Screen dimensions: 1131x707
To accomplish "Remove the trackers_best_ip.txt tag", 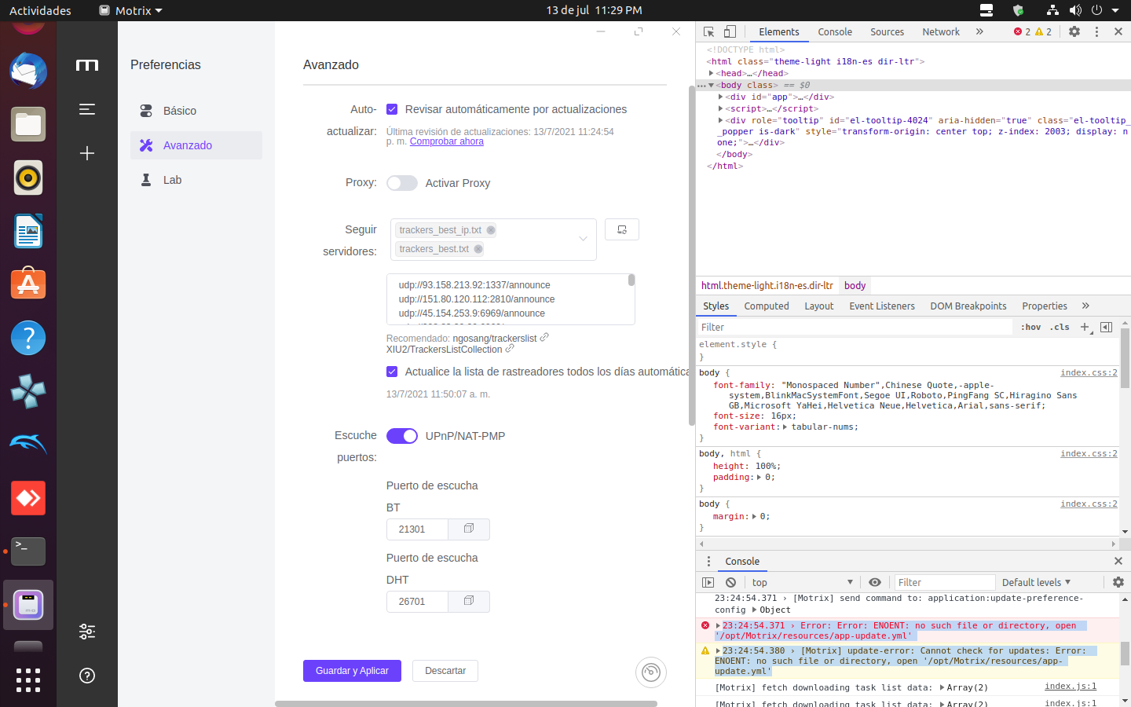I will [x=491, y=230].
